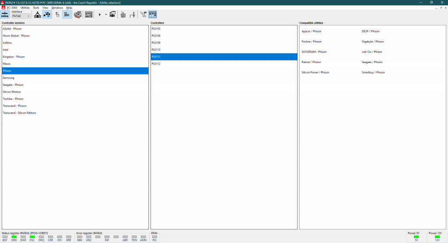448x243 pixels.
Task: Click the PATA0 port icon in toolbar
Action: [x=5, y=14]
